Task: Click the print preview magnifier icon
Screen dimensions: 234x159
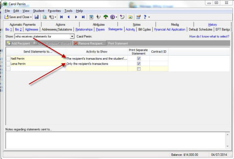Action: 44,17
